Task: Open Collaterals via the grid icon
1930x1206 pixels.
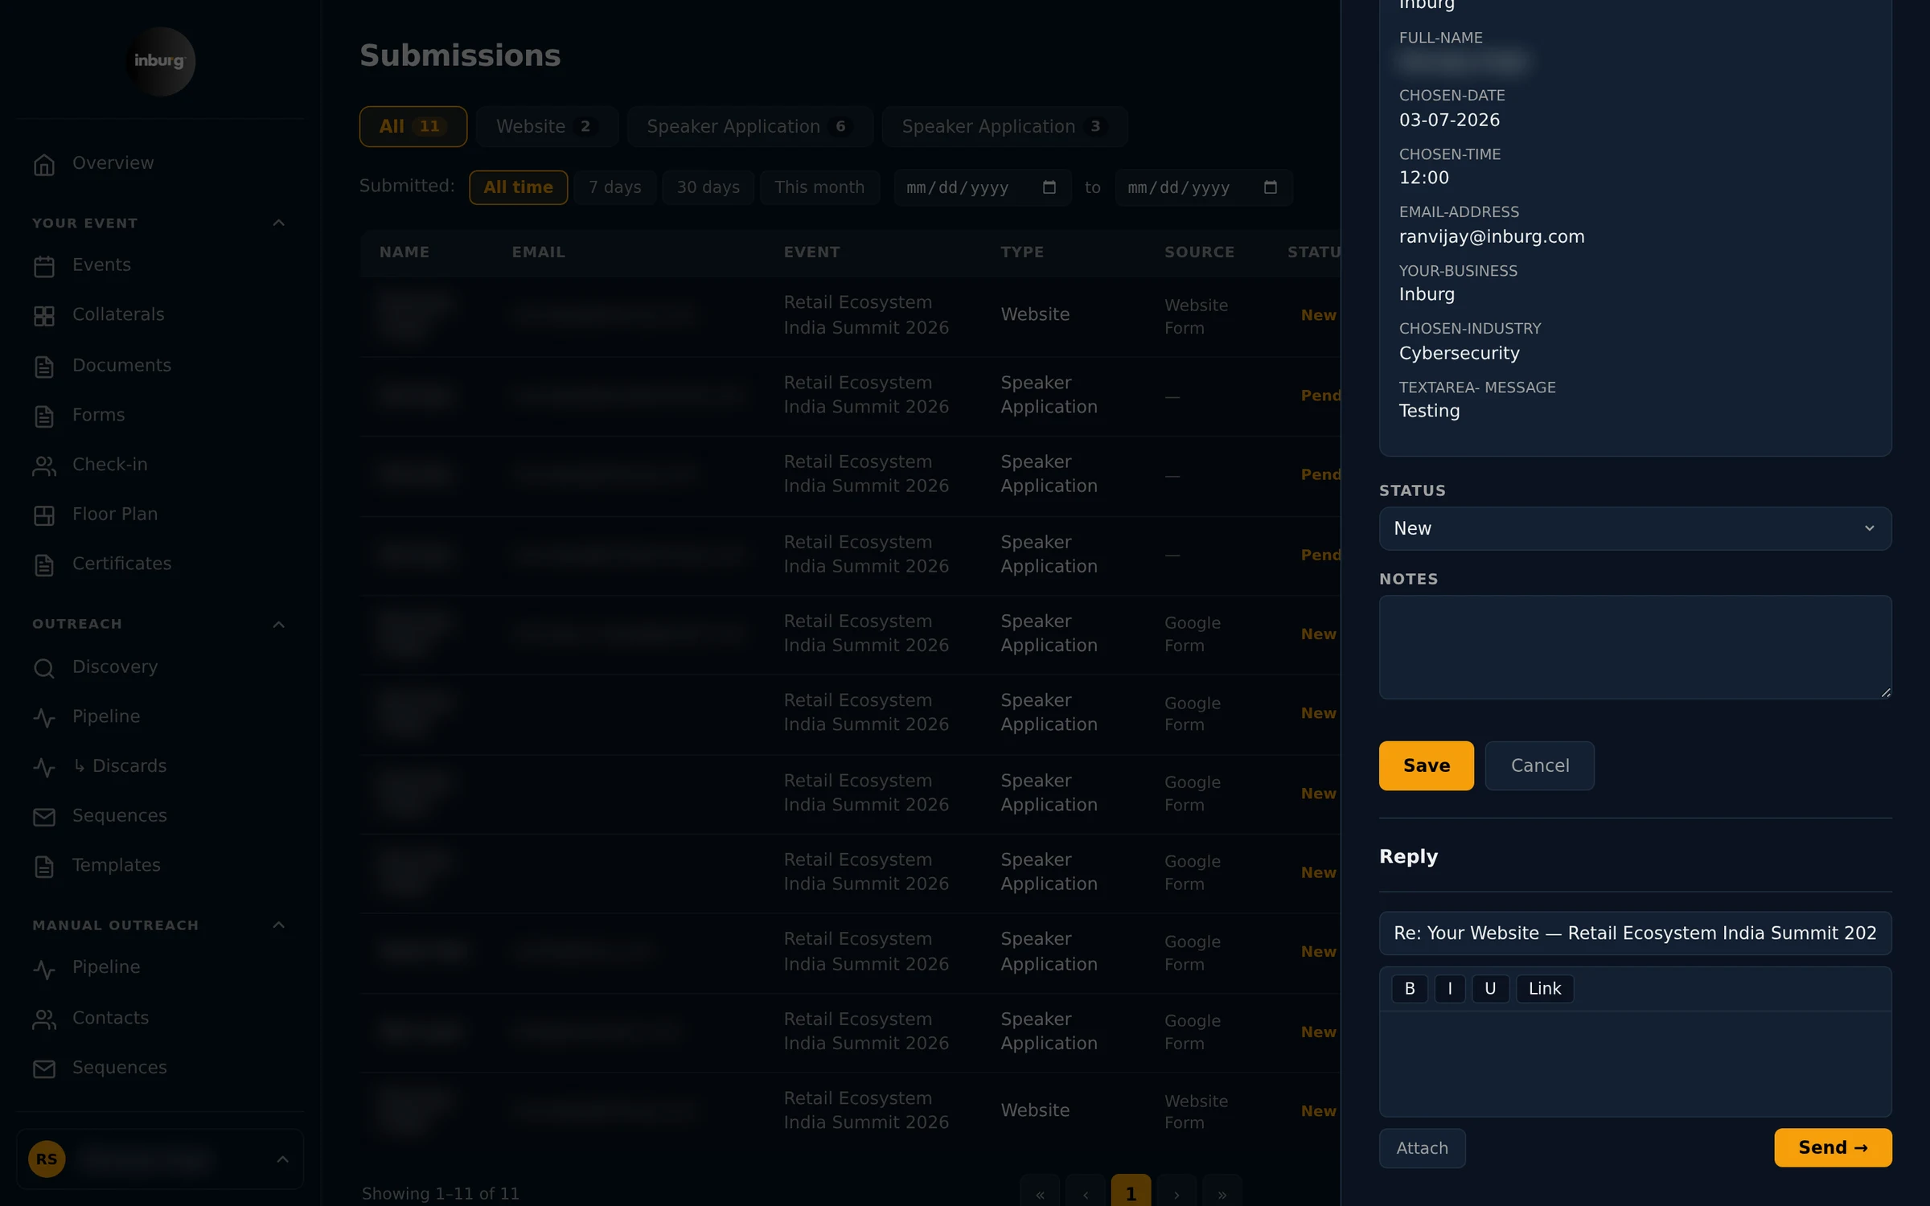Action: click(x=44, y=316)
